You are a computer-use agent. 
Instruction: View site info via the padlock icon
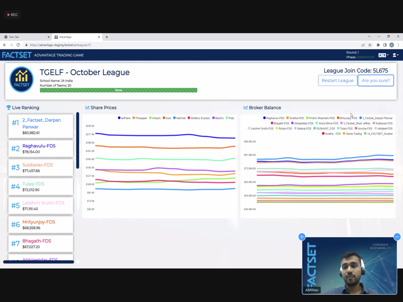click(x=26, y=45)
